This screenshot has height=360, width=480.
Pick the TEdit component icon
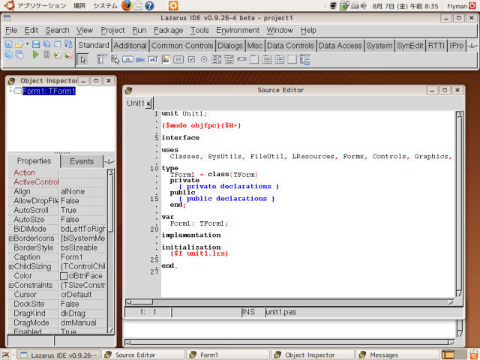point(153,59)
